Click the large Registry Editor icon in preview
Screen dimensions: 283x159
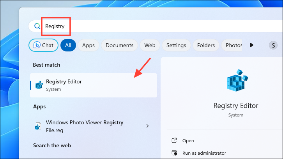[x=237, y=80]
